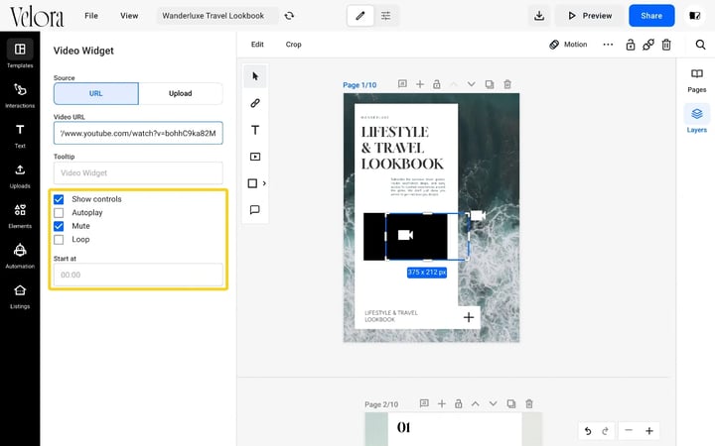Toggle the Mute checkbox

[59, 226]
